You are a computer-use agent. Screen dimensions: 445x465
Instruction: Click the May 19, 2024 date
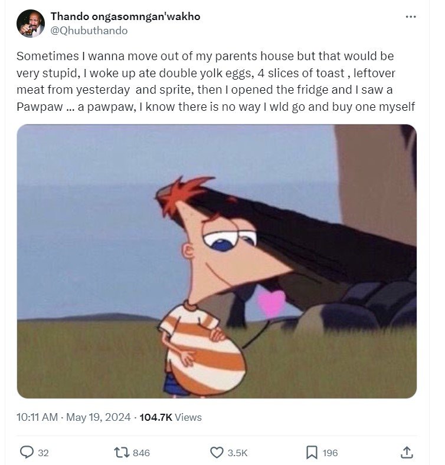click(98, 417)
